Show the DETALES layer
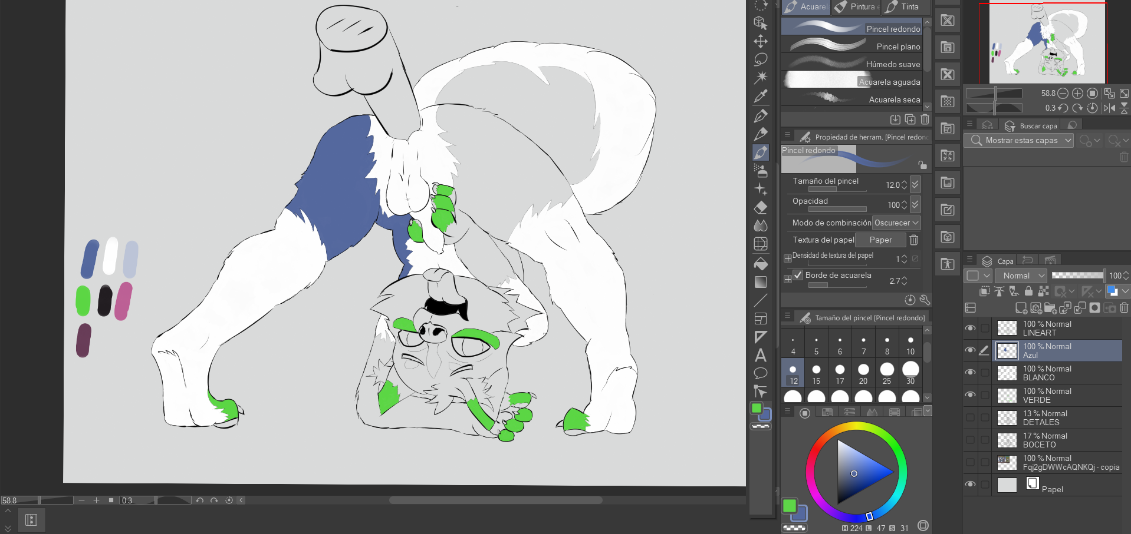Viewport: 1131px width, 534px height. (970, 417)
